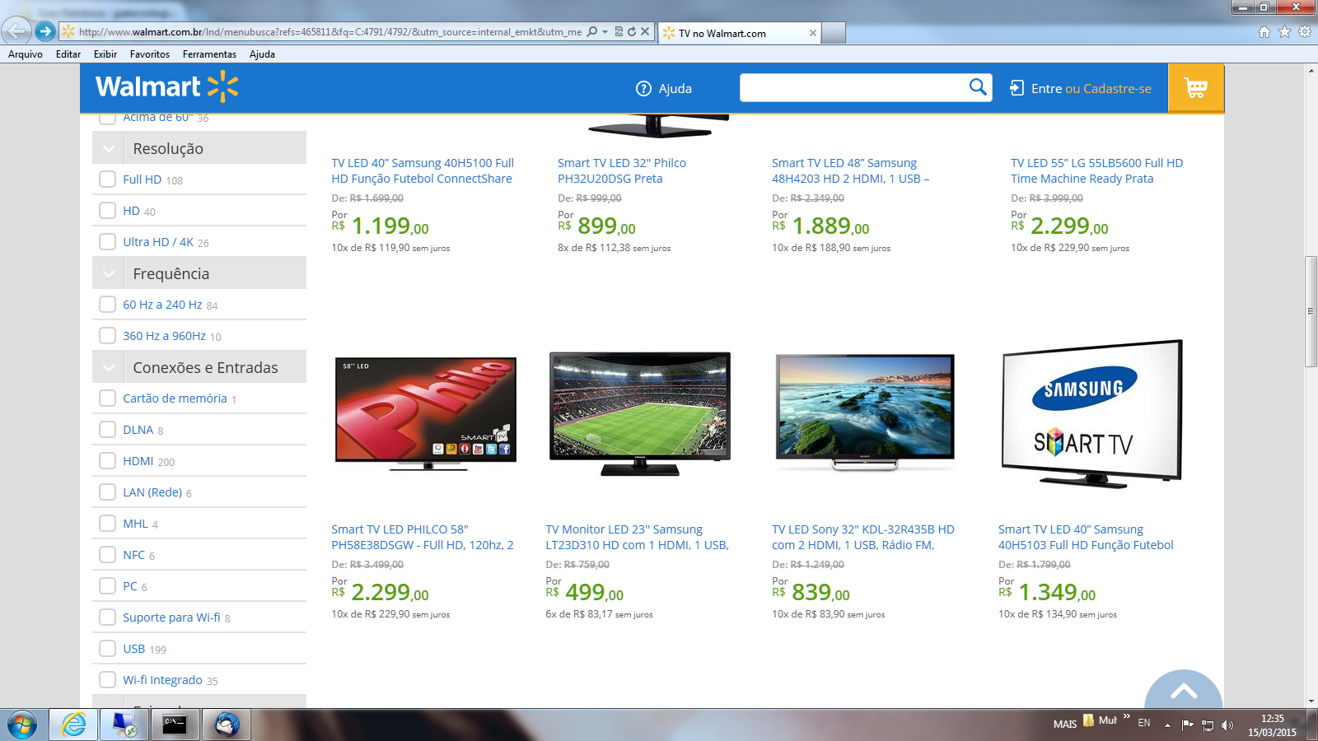
Task: Check the HD resolution filter
Action: (107, 211)
